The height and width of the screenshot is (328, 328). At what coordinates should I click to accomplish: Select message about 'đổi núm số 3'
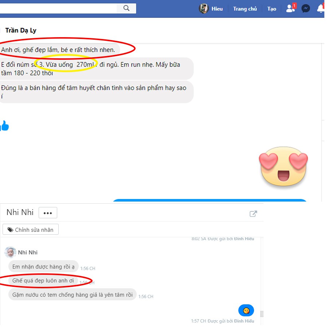(96, 69)
